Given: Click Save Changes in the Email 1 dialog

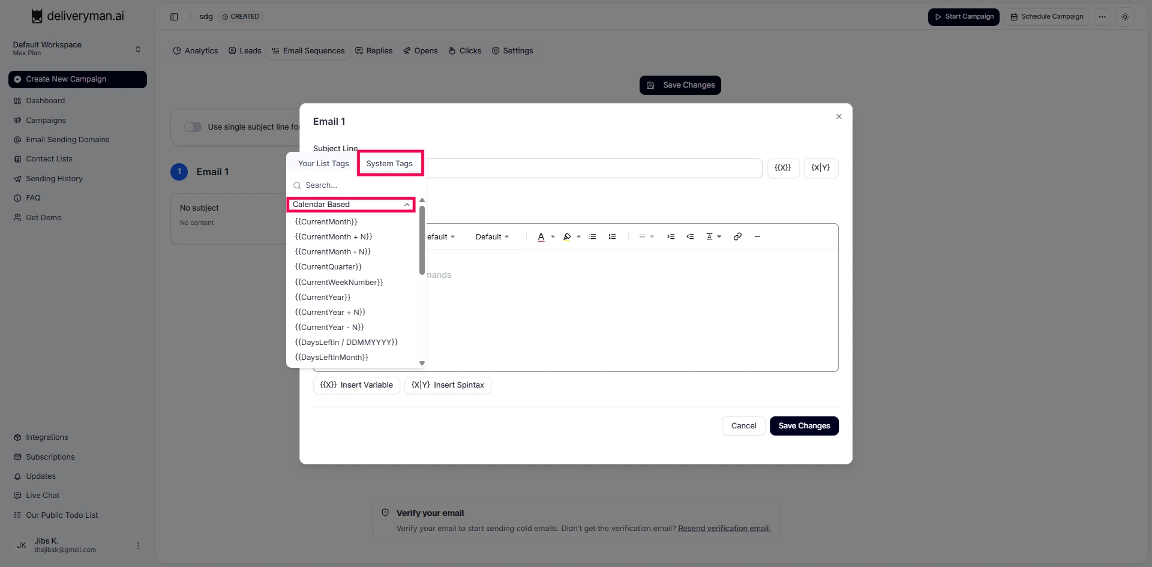Looking at the screenshot, I should coord(804,426).
